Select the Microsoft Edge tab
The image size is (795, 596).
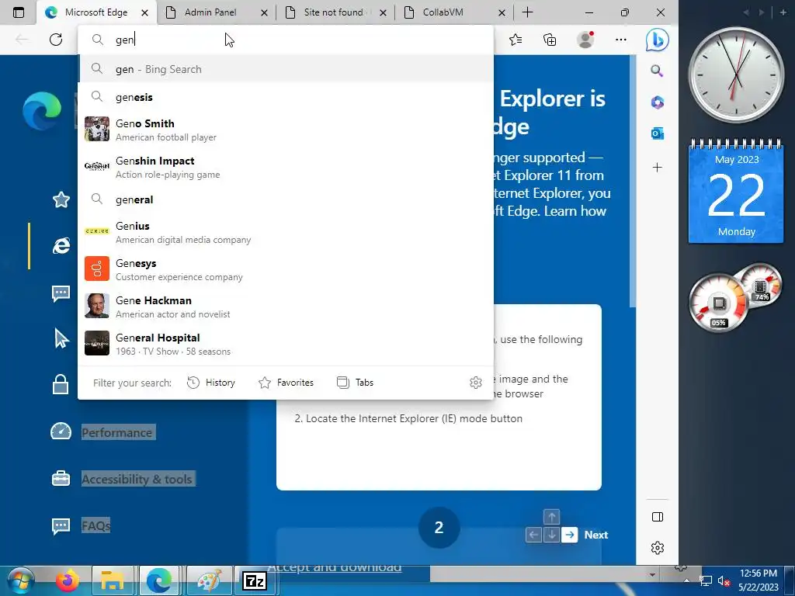click(x=95, y=12)
